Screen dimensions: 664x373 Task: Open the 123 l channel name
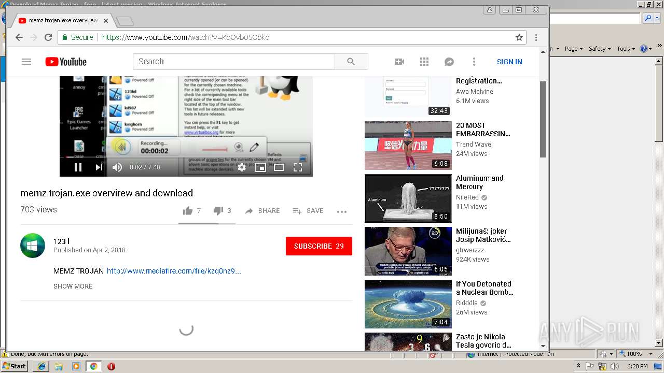61,241
